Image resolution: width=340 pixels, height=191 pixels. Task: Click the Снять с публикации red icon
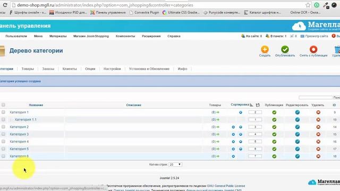[313, 49]
